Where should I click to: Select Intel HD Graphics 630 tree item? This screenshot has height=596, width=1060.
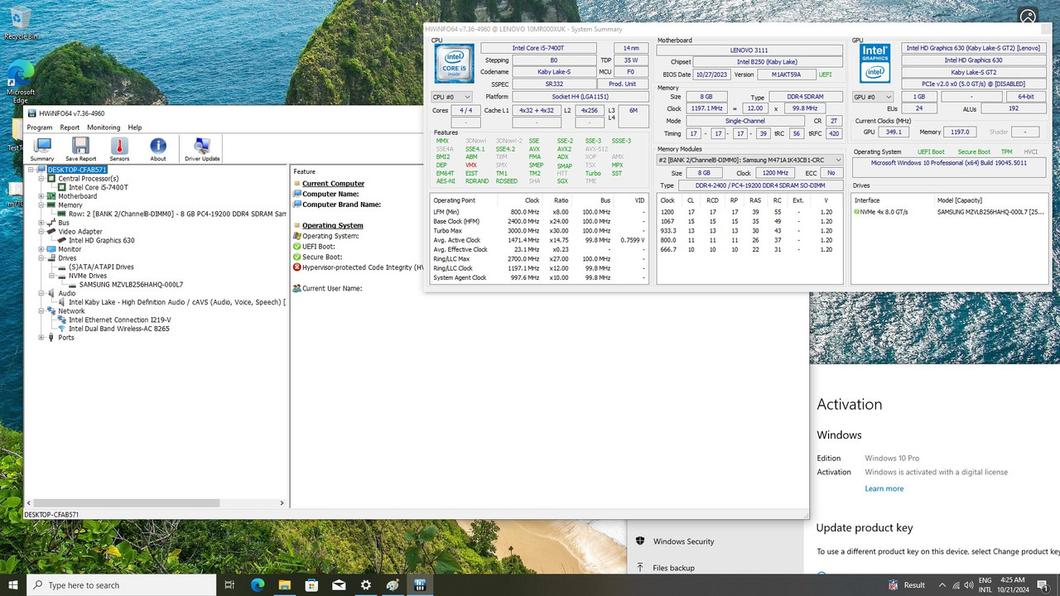(101, 240)
